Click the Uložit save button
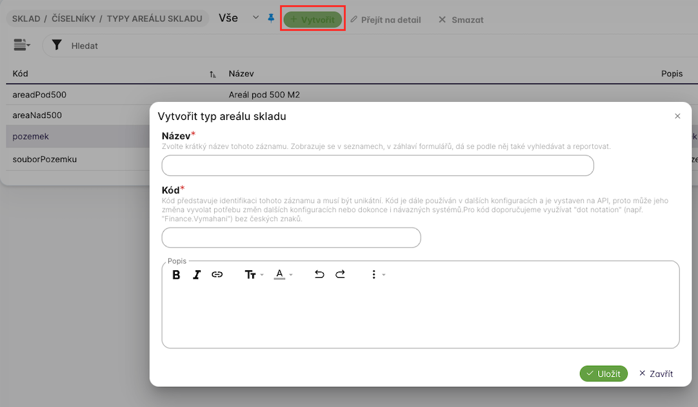698x407 pixels. (603, 374)
